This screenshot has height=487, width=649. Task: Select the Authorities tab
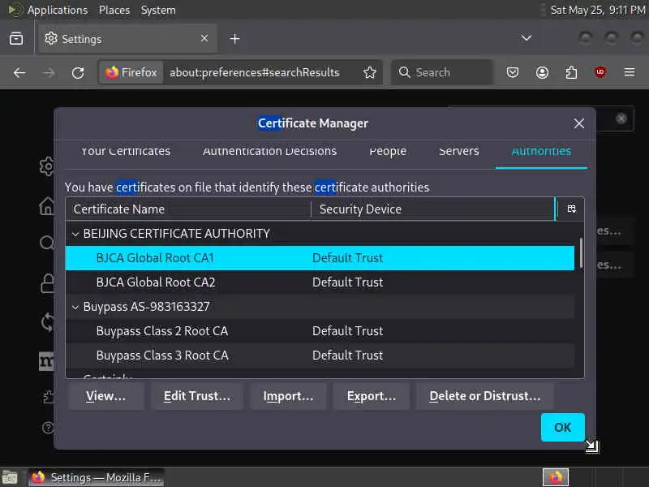541,151
